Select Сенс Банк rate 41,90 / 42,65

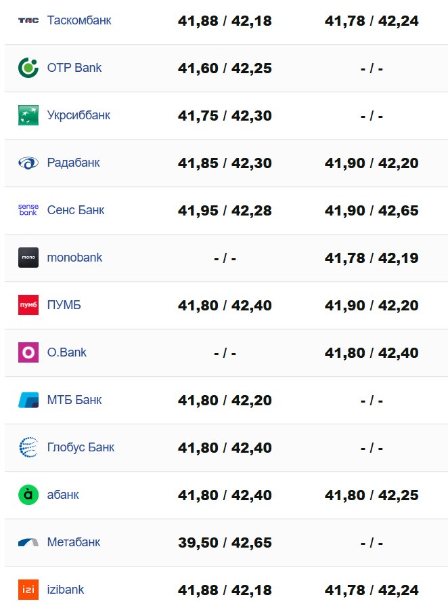tap(372, 211)
